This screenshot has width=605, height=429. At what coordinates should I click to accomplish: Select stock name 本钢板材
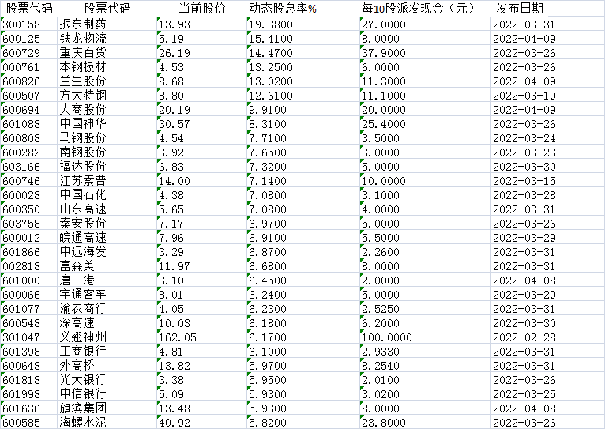(83, 67)
